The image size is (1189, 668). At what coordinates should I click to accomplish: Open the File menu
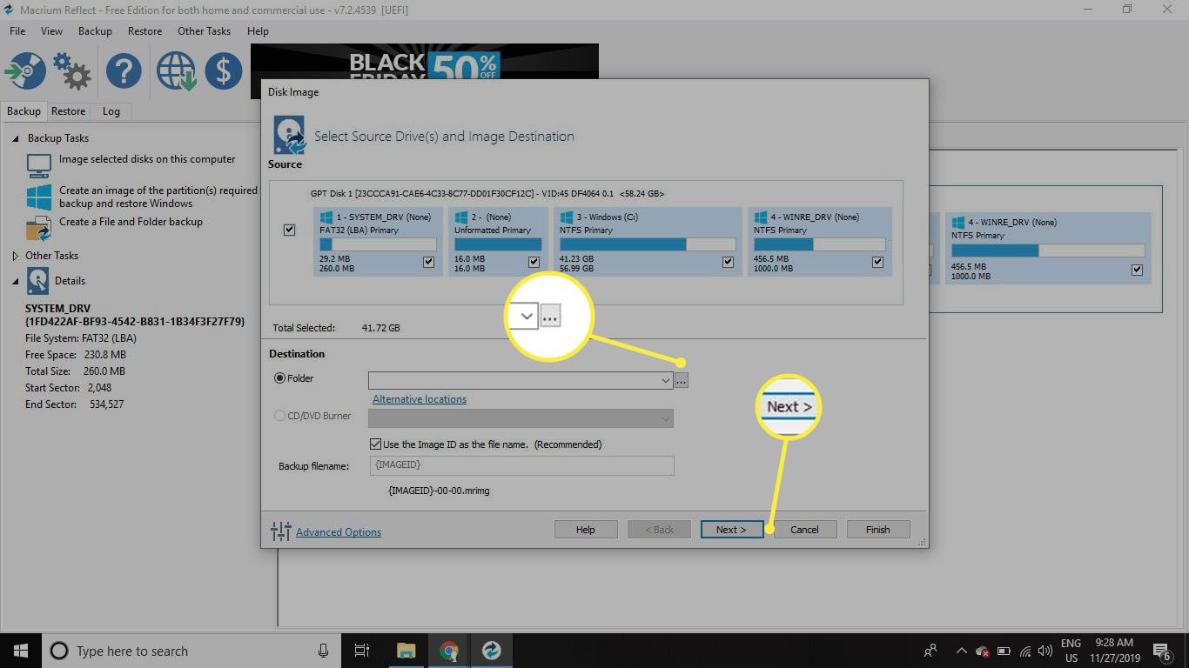pos(17,31)
